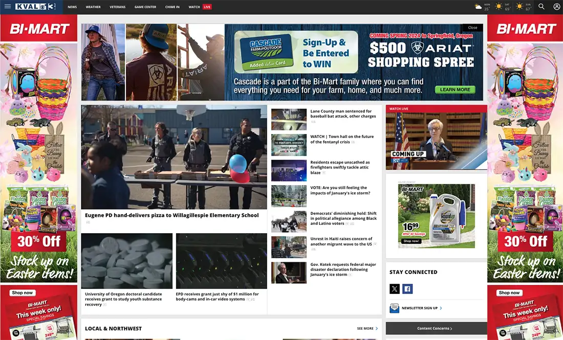
Task: Click Shop now in right Bi-Mart ad
Action: coord(509,292)
